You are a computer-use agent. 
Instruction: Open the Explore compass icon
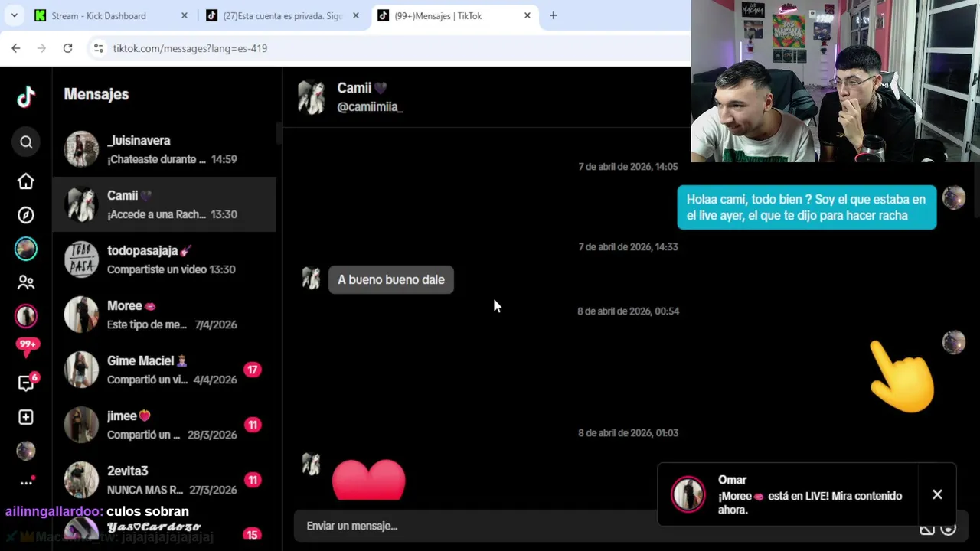(26, 215)
